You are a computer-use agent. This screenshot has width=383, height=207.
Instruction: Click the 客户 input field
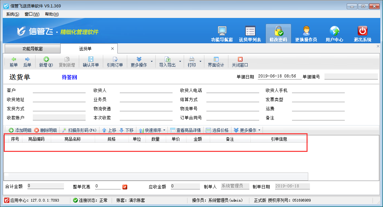coord(59,90)
